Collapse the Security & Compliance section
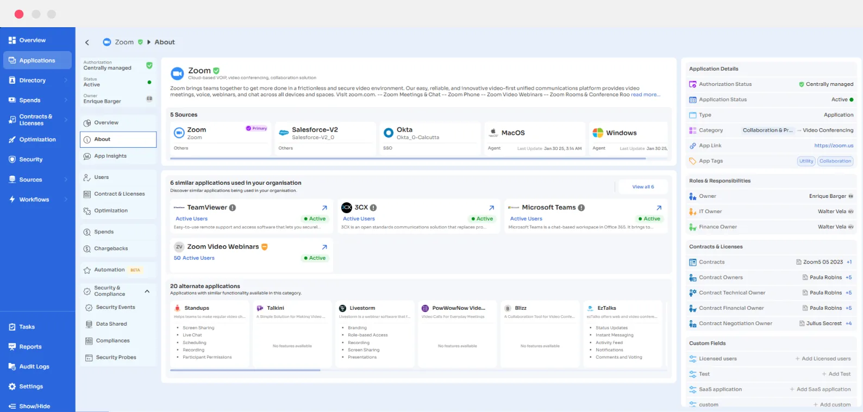Image resolution: width=863 pixels, height=412 pixels. click(x=147, y=291)
